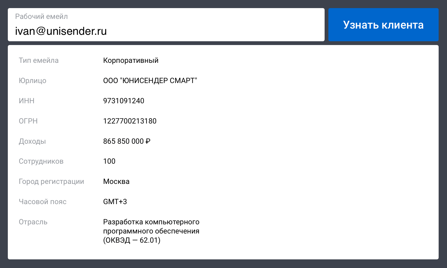This screenshot has height=268, width=447.
Task: Click the revenue value 865 850 000 ₽
Action: (127, 141)
